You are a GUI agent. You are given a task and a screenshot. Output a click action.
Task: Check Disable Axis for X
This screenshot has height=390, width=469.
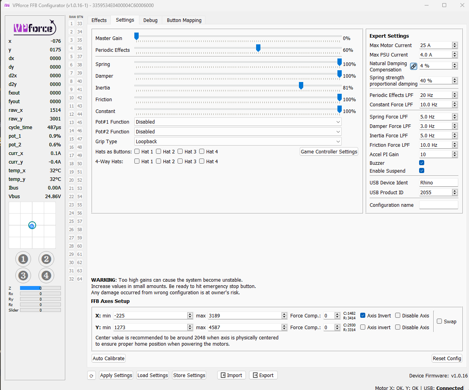pos(398,315)
